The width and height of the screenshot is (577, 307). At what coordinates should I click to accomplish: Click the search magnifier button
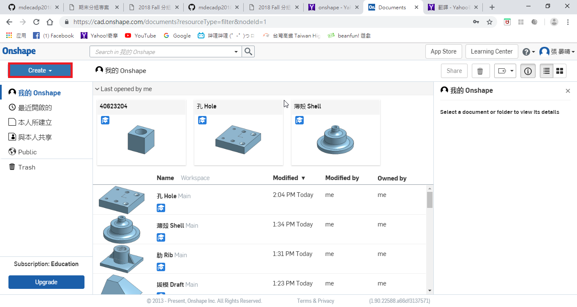[x=248, y=51]
